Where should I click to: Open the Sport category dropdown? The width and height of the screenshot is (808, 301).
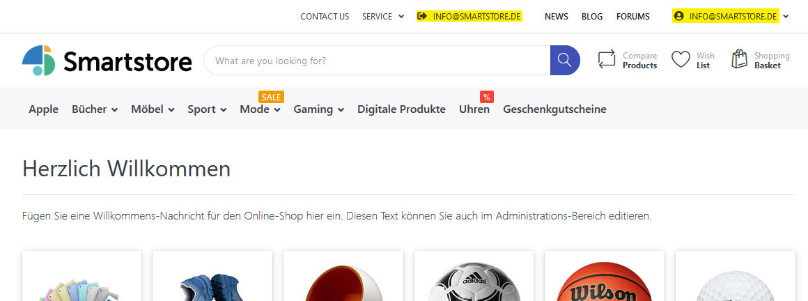click(207, 109)
